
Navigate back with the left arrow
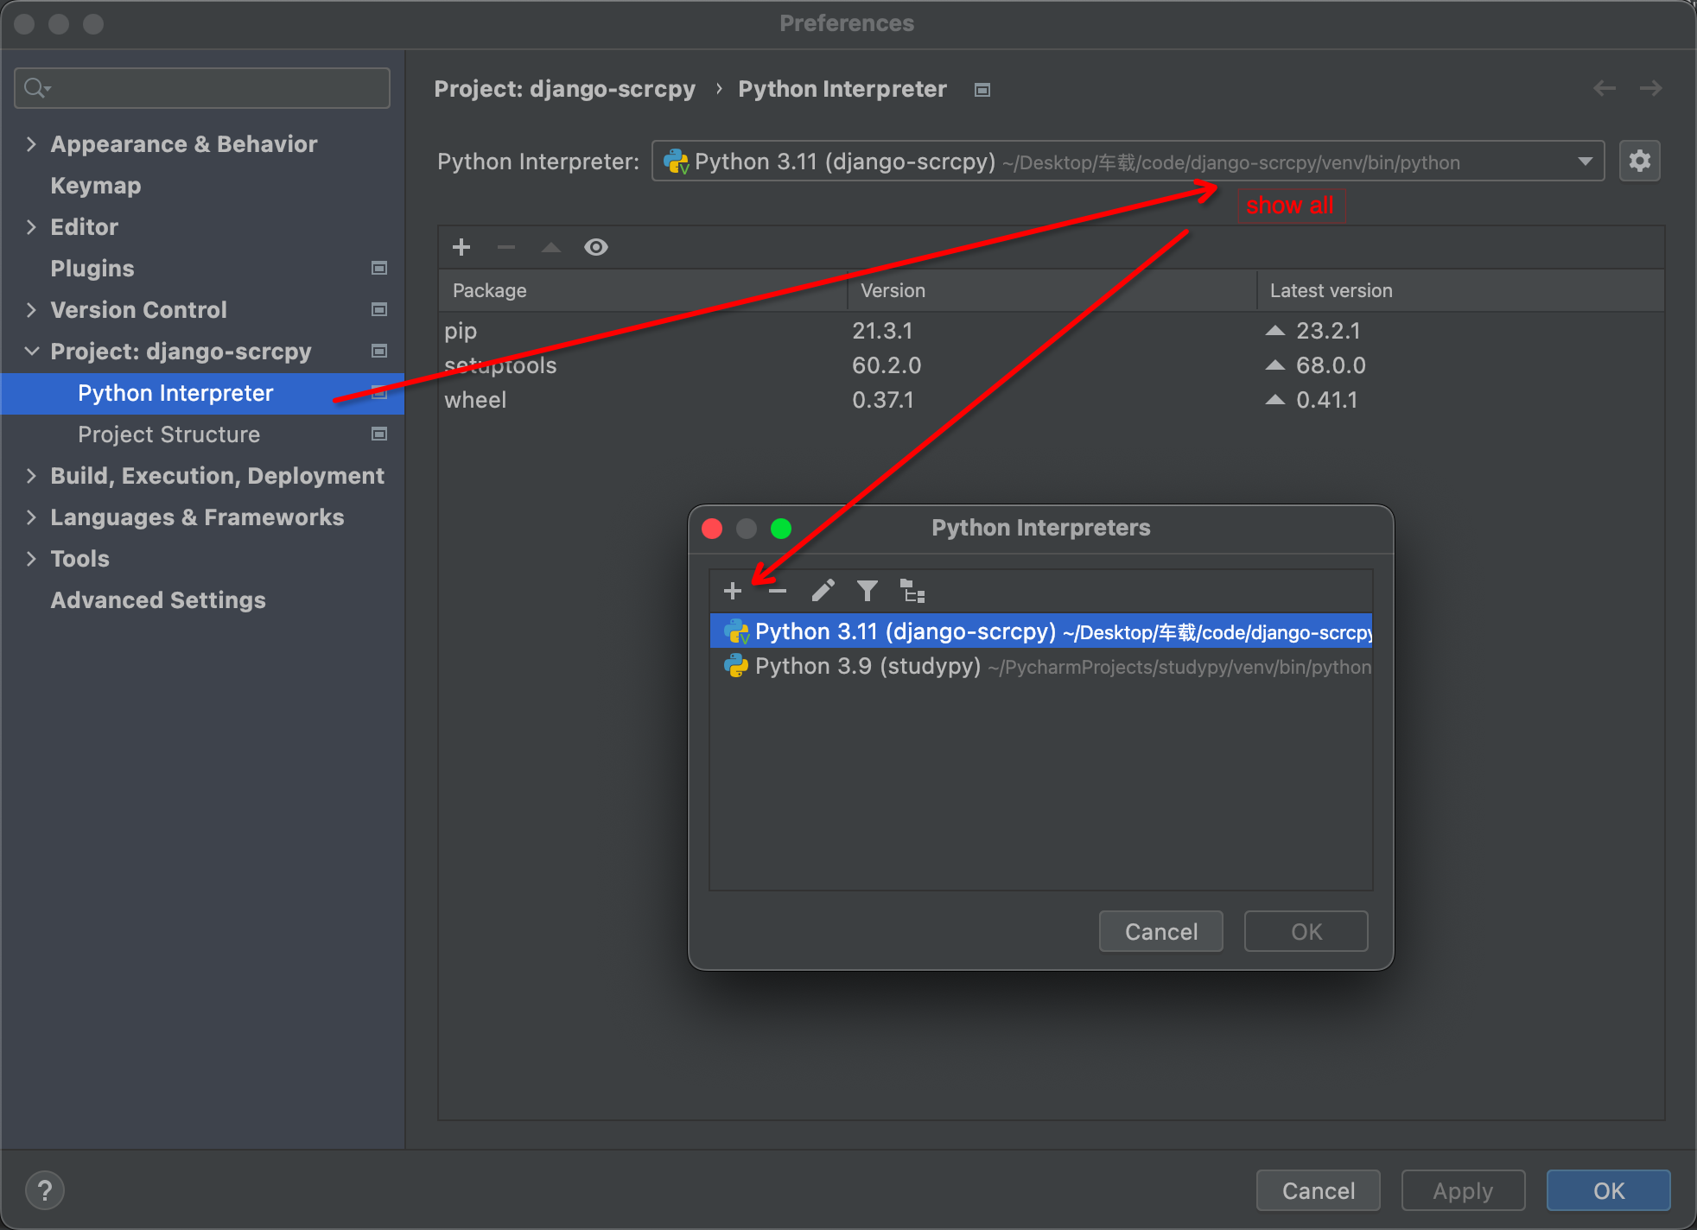tap(1605, 88)
